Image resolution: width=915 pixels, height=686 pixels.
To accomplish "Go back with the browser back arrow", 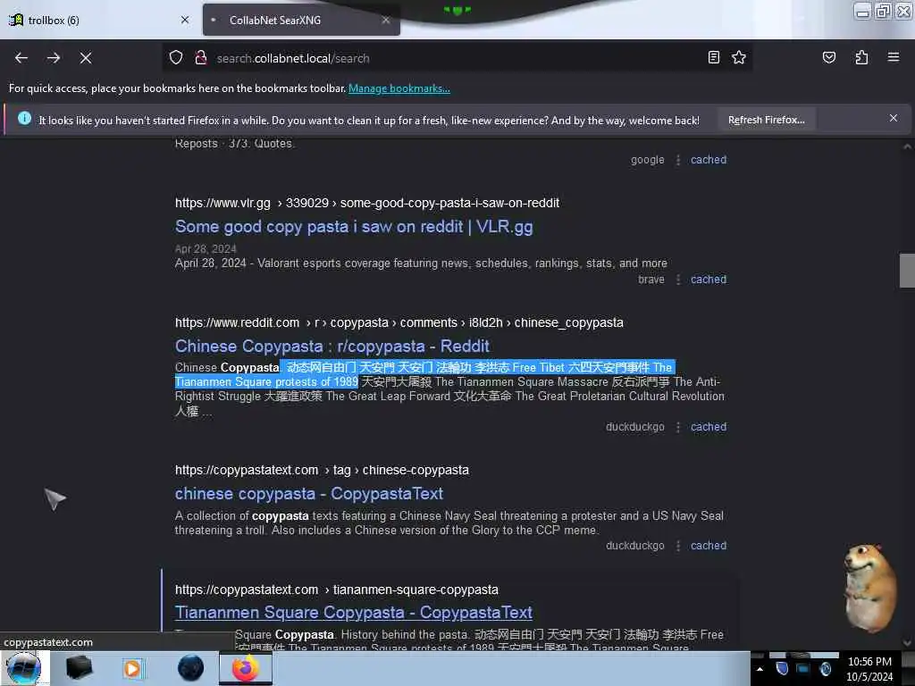I will pyautogui.click(x=21, y=58).
